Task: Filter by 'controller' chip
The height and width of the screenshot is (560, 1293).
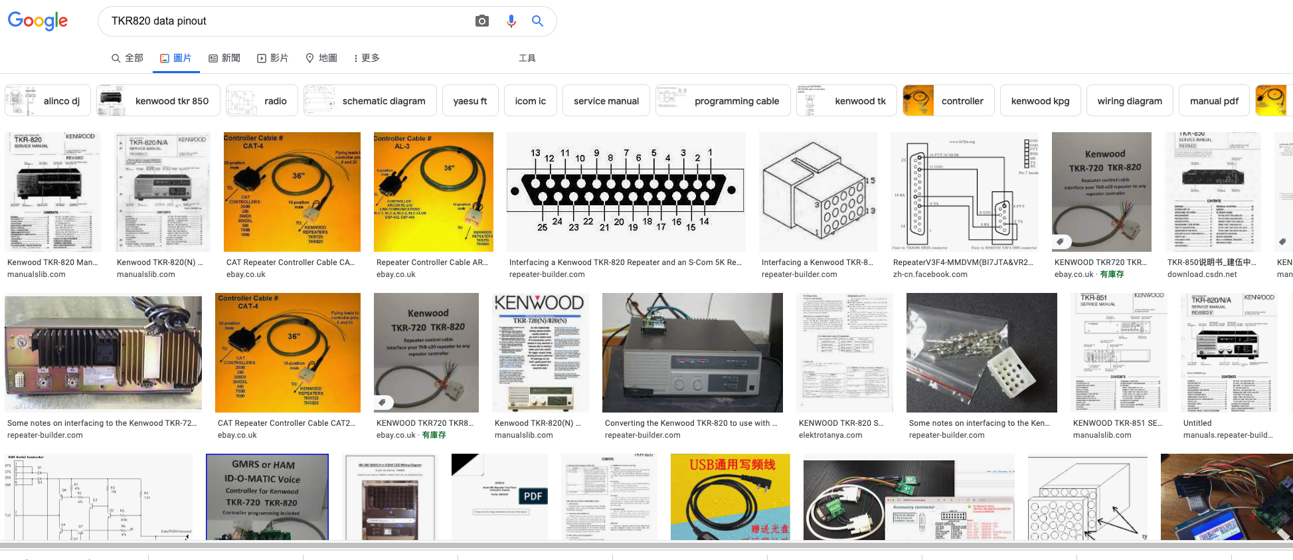Action: click(x=948, y=100)
